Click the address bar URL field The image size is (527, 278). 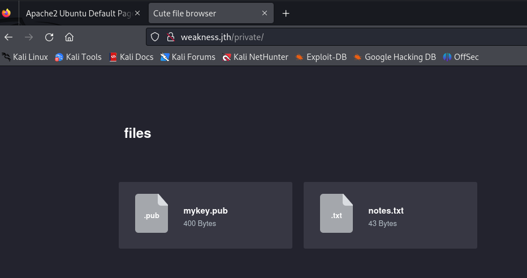[339, 37]
